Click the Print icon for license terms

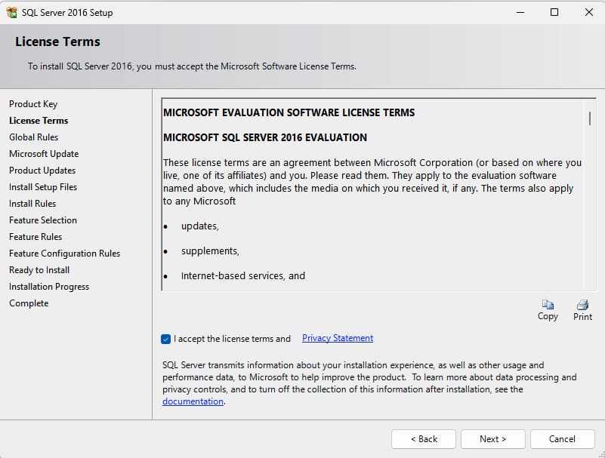pyautogui.click(x=582, y=305)
